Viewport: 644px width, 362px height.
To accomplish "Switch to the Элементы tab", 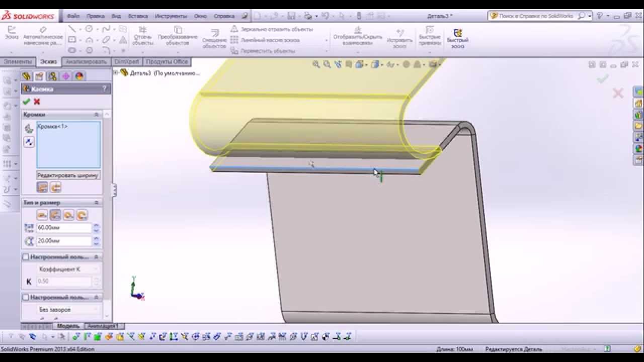I will [18, 62].
